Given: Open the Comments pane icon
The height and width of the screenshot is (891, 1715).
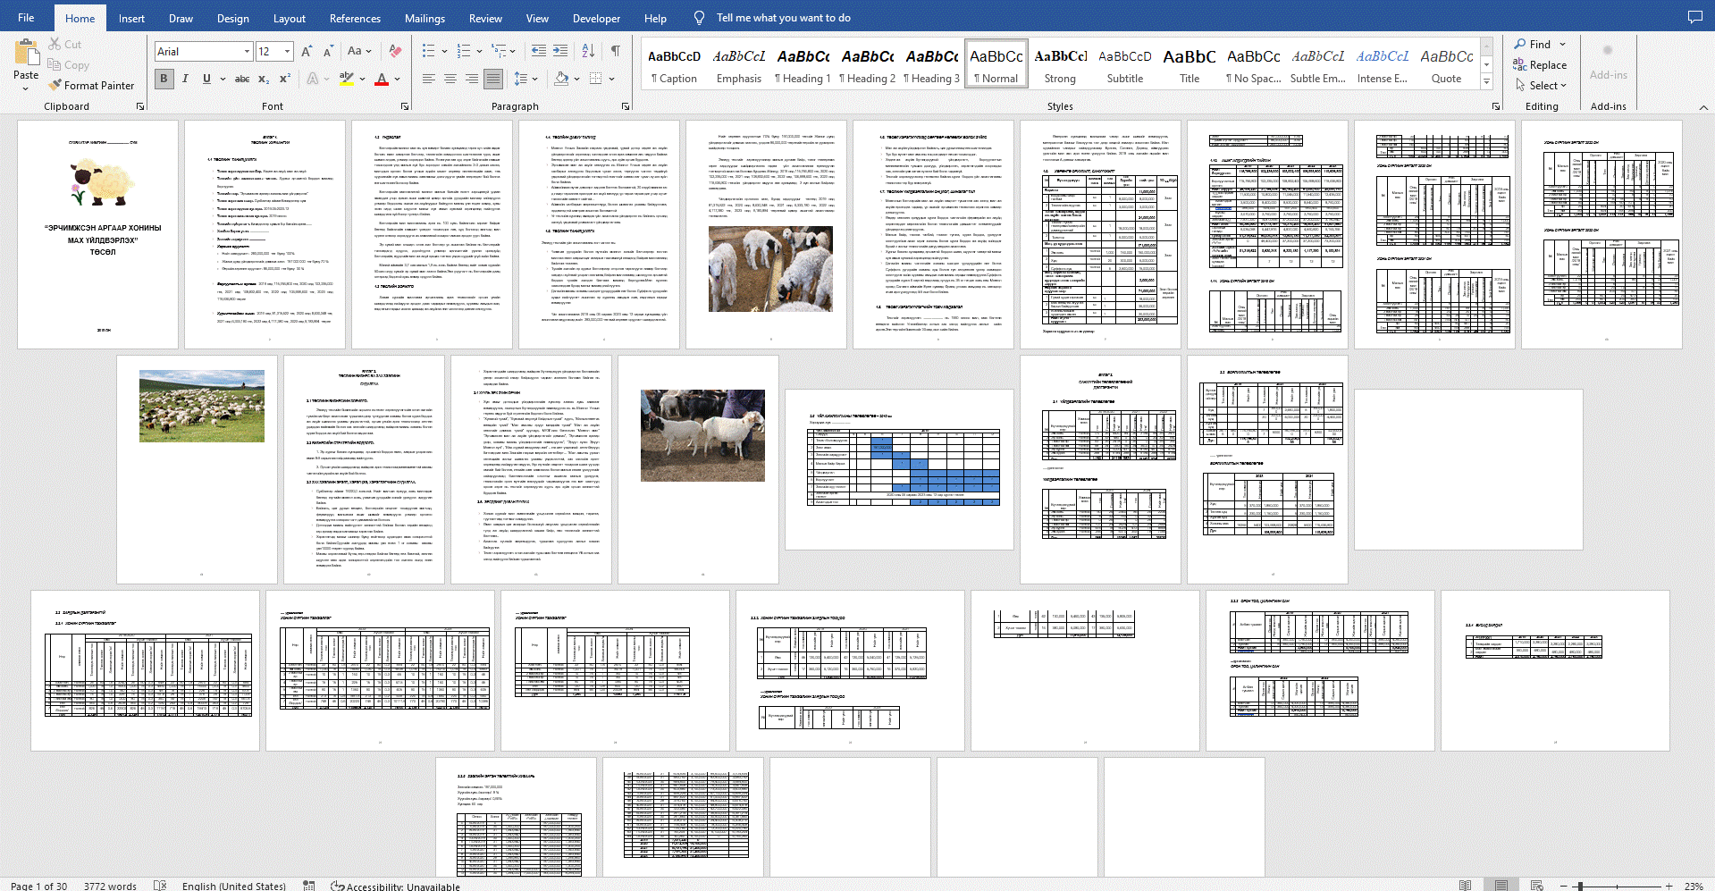Looking at the screenshot, I should pos(1694,17).
